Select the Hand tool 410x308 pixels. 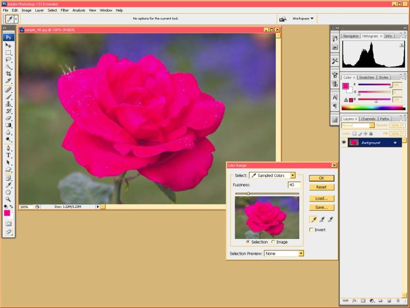[x=9, y=192]
